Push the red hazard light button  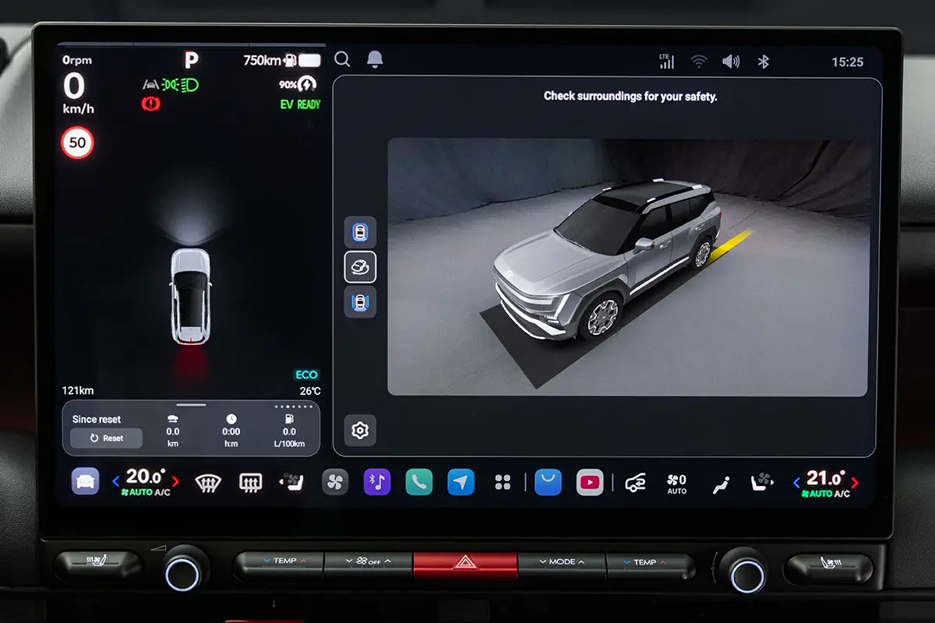coord(465,565)
